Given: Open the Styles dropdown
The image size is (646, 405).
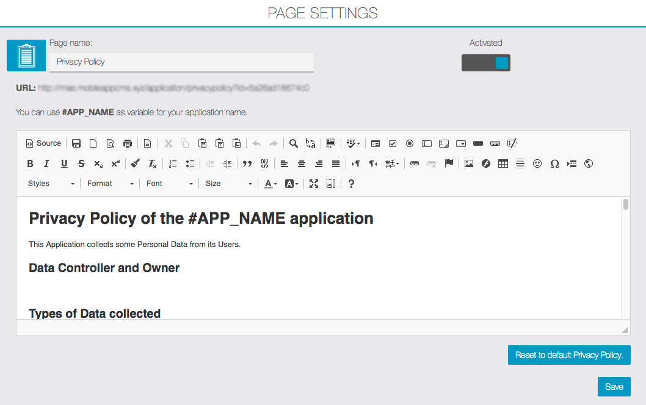Looking at the screenshot, I should [51, 184].
